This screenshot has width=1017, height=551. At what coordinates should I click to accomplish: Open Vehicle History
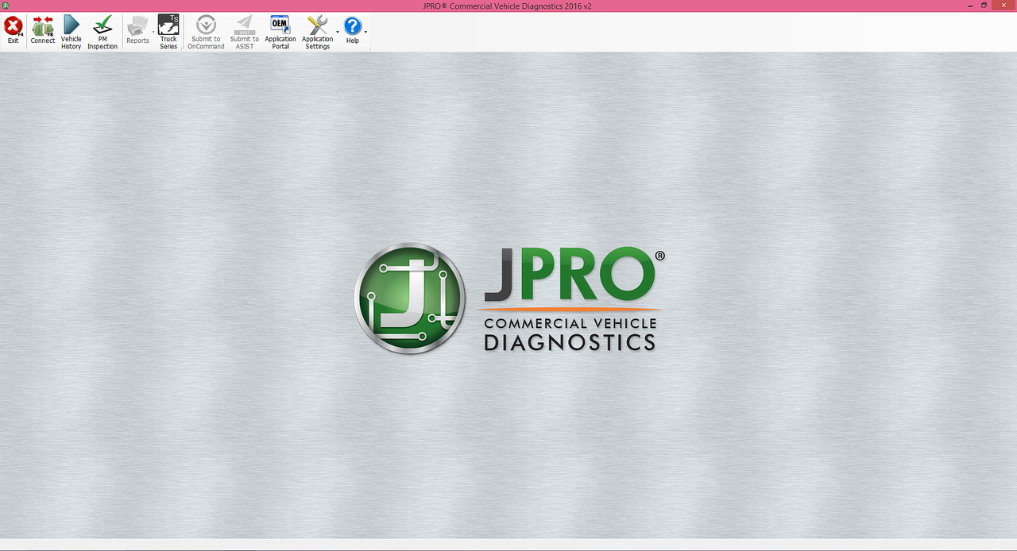tap(72, 32)
